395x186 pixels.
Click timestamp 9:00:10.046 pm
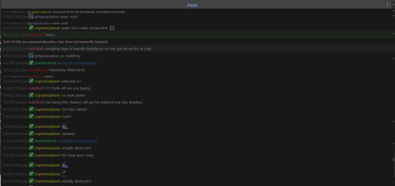pos(15,42)
